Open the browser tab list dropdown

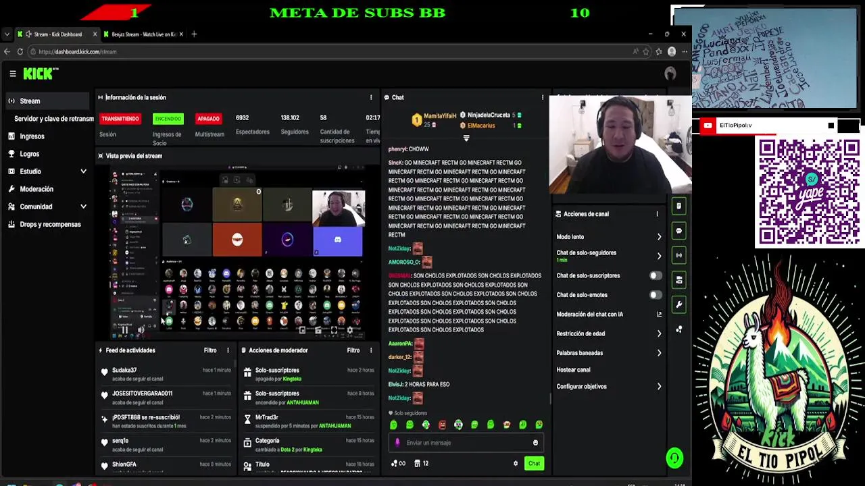7,34
